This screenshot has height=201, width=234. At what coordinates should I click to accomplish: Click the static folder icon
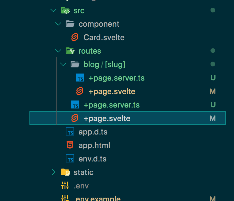click(65, 172)
